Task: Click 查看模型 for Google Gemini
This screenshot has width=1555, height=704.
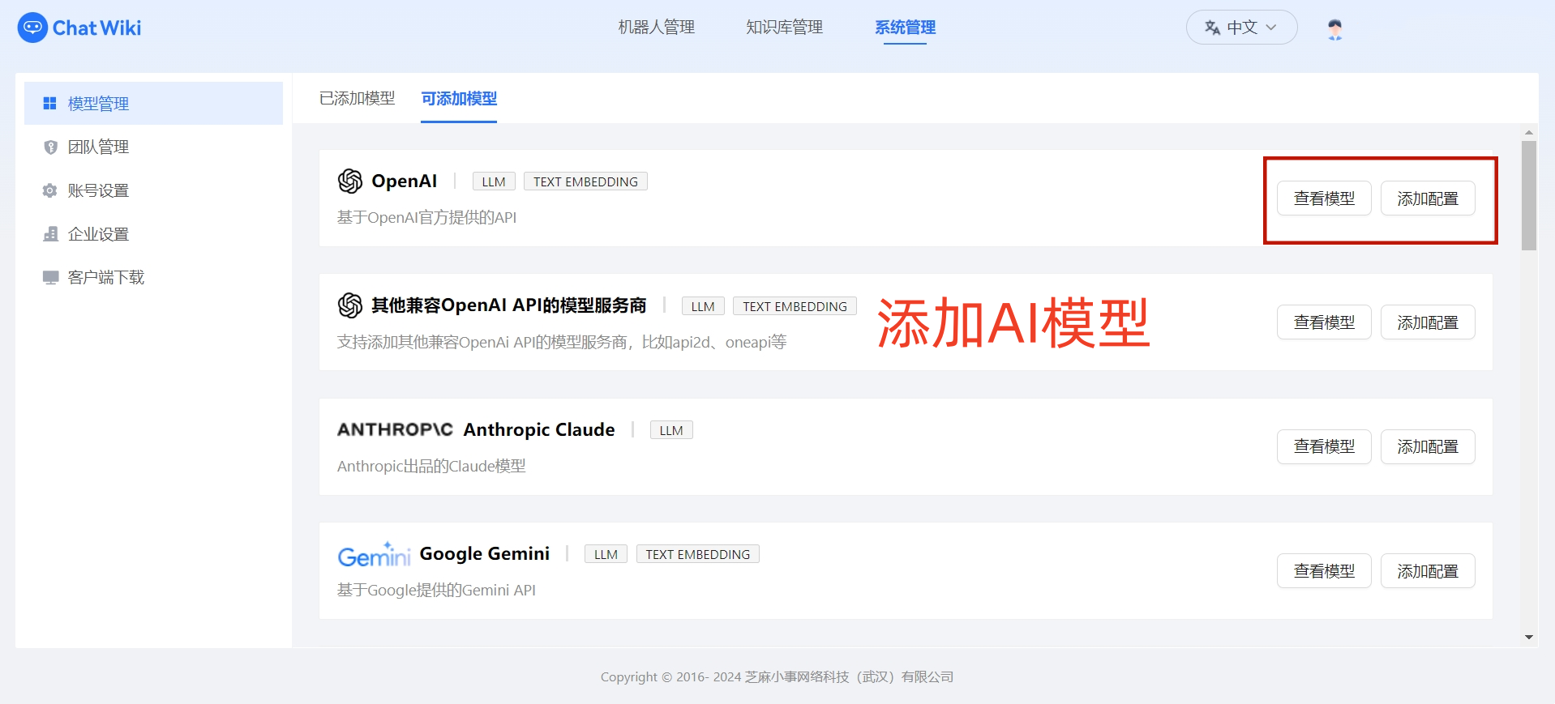Action: [x=1324, y=571]
